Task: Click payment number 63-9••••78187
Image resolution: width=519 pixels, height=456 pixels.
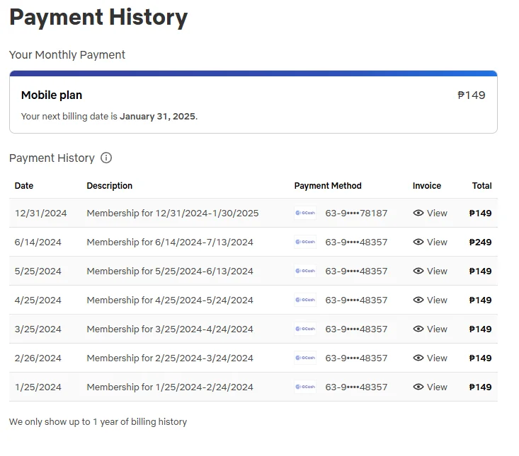Action: (x=356, y=213)
